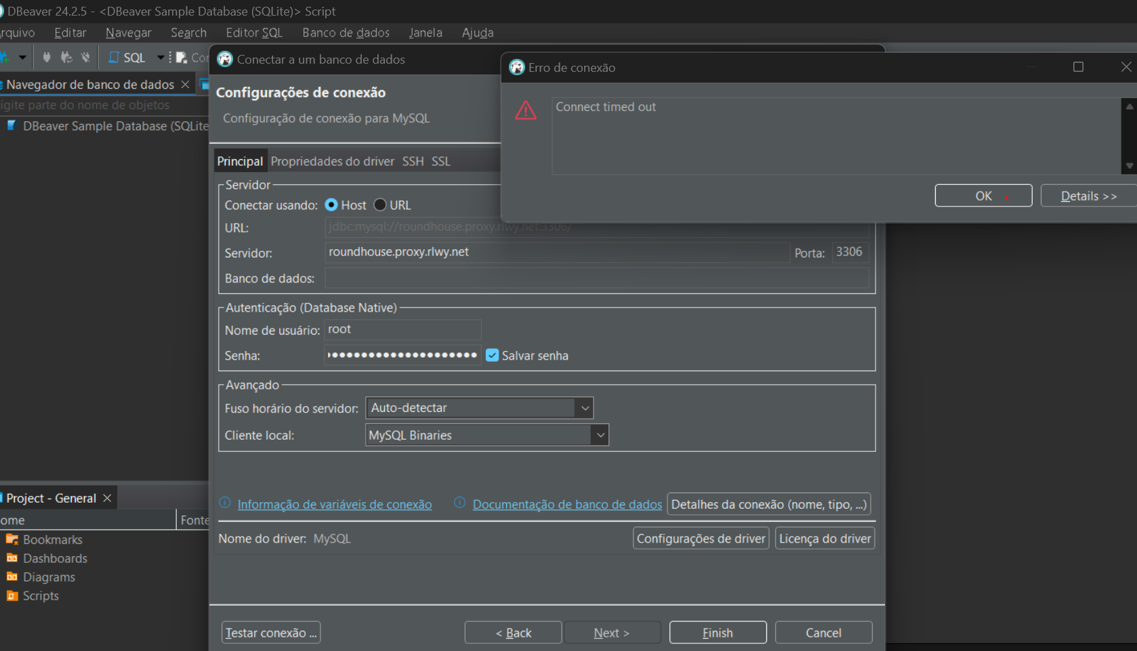Select the Diagrams label in Project panel

click(49, 577)
